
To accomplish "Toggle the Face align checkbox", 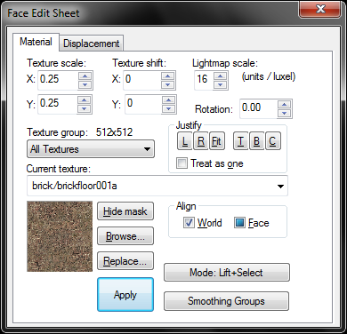I will click(239, 223).
